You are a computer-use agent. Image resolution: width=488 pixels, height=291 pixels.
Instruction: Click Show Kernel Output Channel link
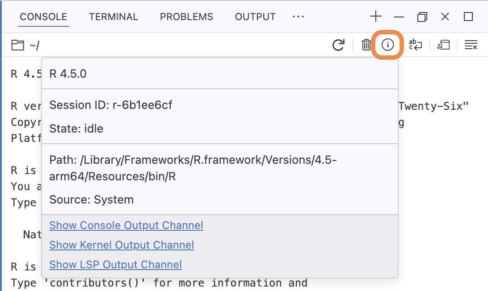click(122, 245)
